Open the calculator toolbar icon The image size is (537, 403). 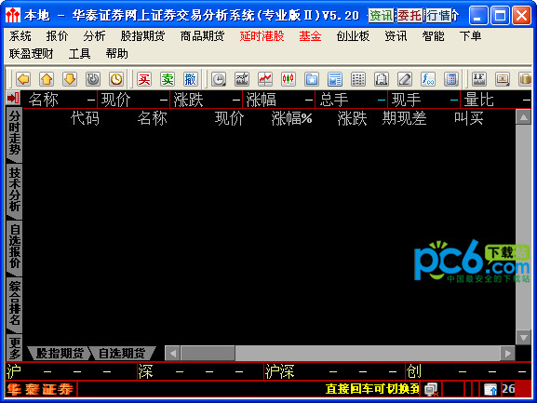pos(451,79)
